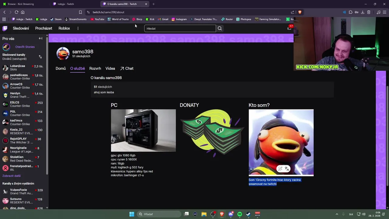Open Procházet in the Twitch header
The image size is (389, 219).
[43, 28]
